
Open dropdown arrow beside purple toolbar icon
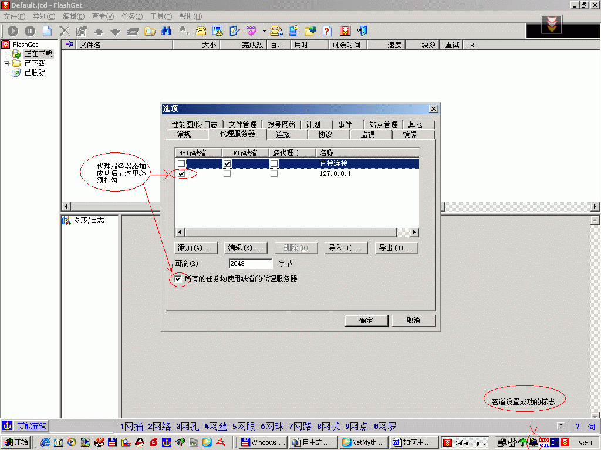[x=264, y=32]
